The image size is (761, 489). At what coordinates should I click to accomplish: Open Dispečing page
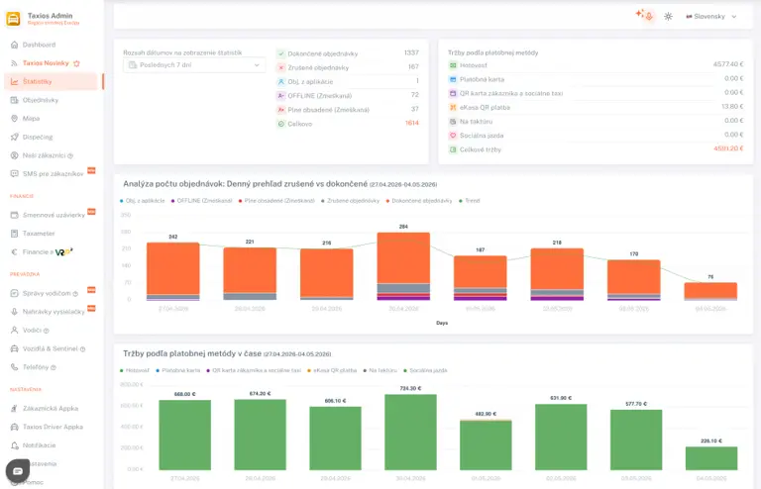[x=38, y=137]
